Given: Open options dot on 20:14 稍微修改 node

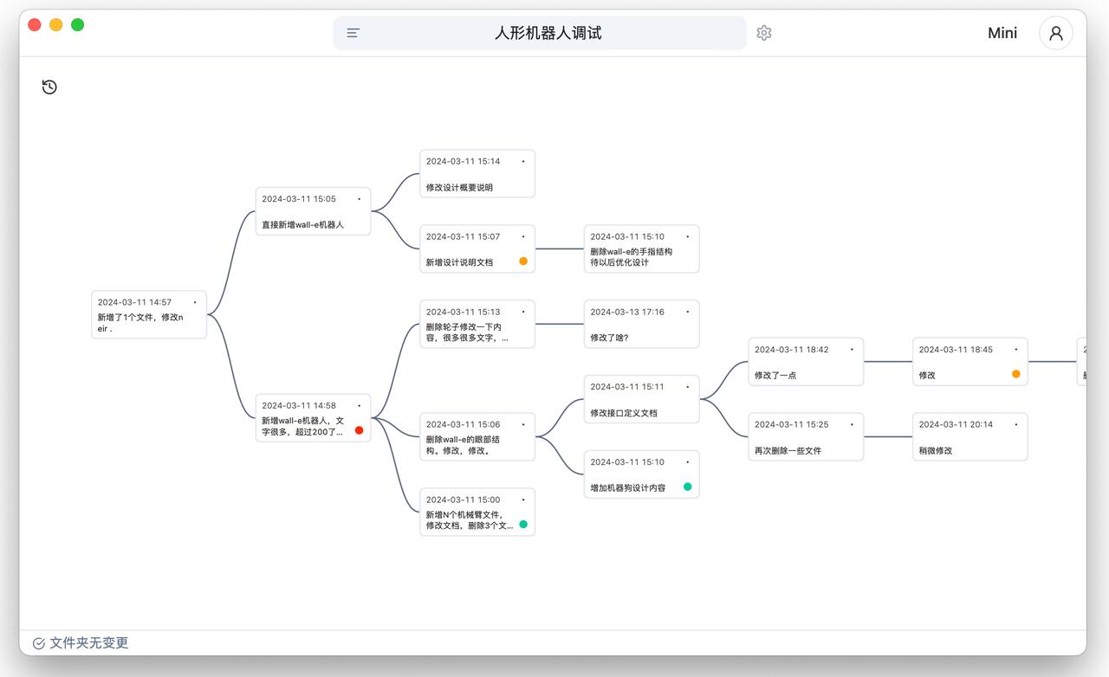Looking at the screenshot, I should [x=1016, y=424].
